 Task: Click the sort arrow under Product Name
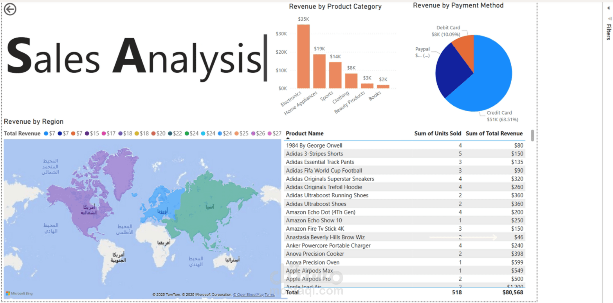[x=288, y=138]
